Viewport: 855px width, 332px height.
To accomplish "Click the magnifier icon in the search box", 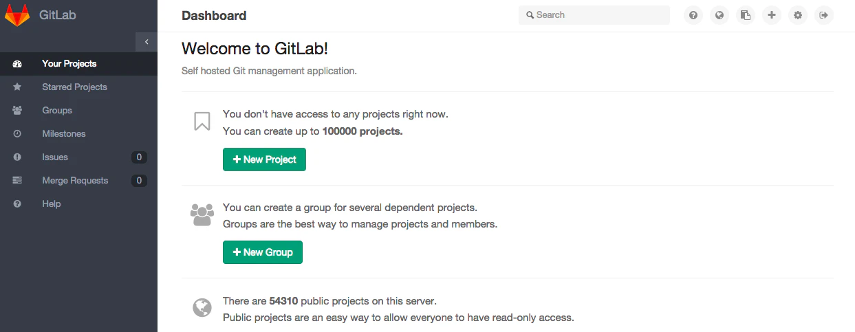I will pos(530,15).
